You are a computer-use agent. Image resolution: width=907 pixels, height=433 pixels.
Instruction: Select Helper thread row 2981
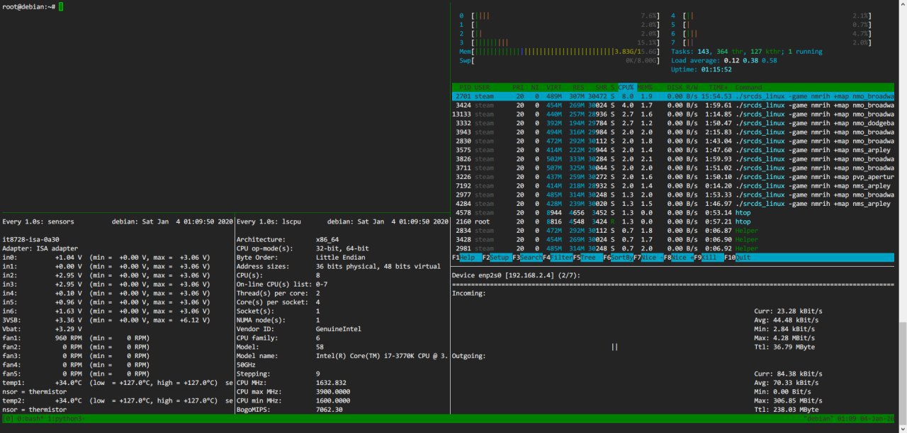673,248
